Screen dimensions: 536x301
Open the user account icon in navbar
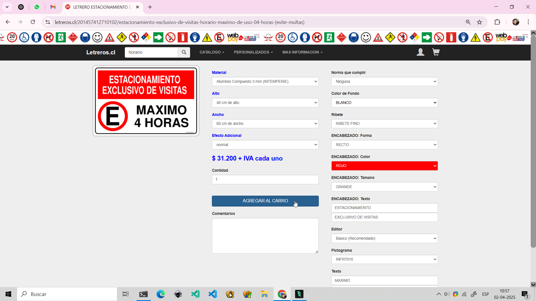click(420, 52)
